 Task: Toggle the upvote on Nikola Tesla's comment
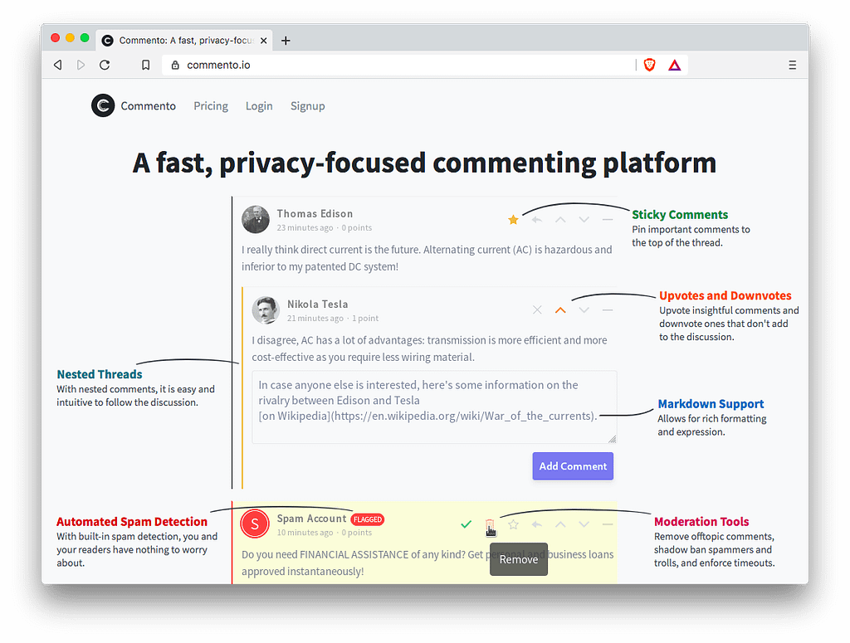560,309
